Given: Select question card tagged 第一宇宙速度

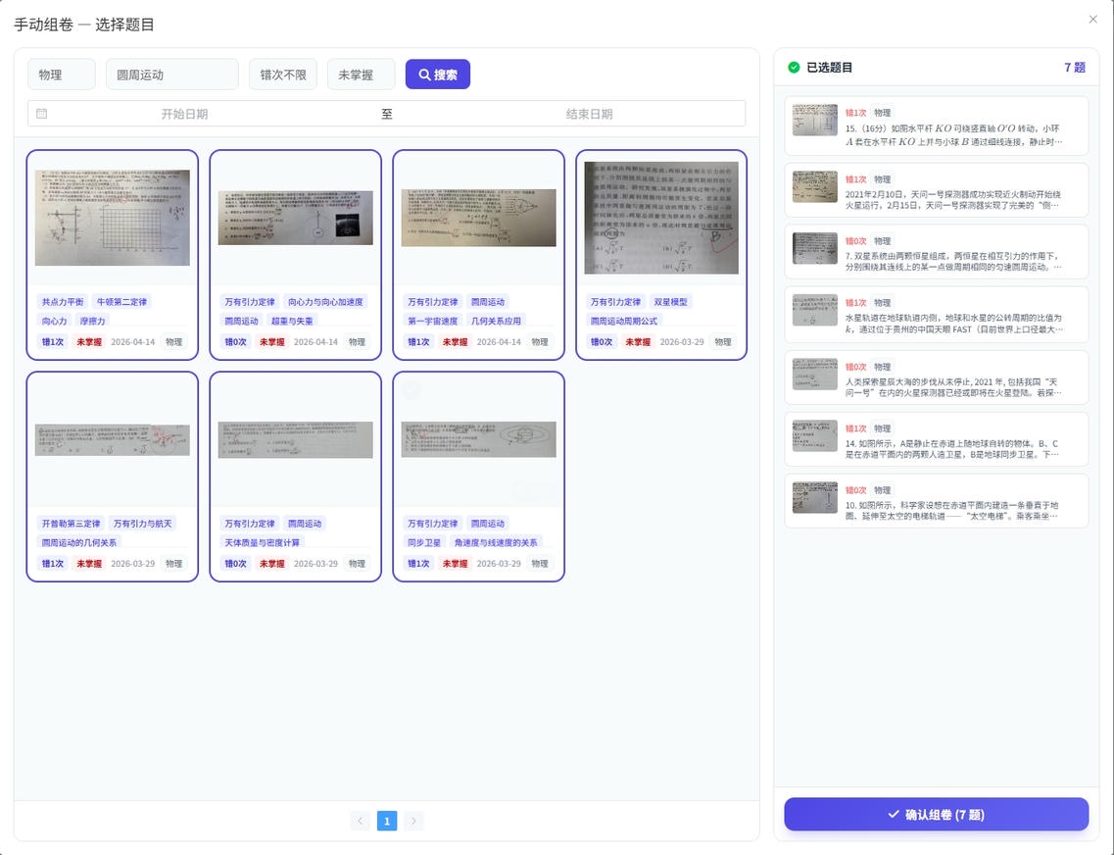Looking at the screenshot, I should click(x=479, y=254).
